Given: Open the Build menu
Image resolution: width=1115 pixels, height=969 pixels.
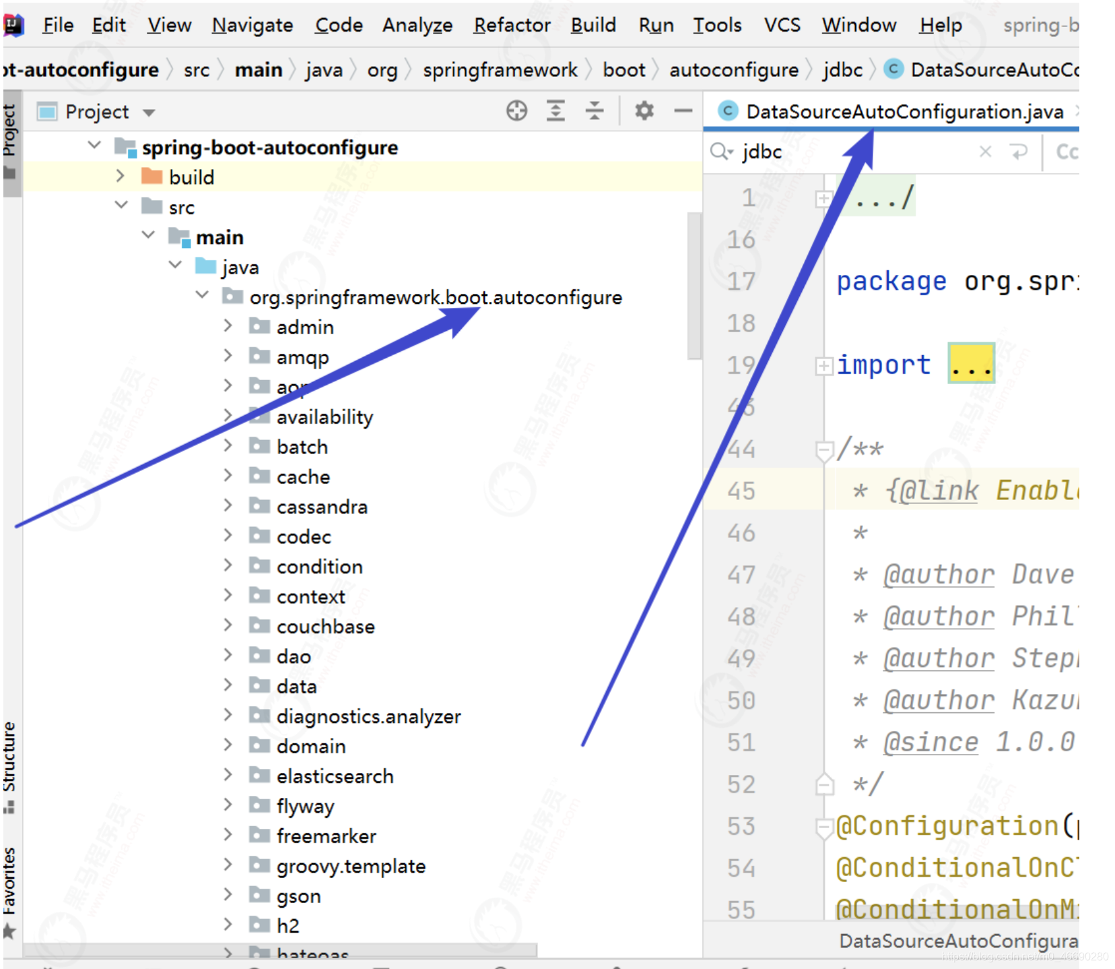Looking at the screenshot, I should click(x=593, y=25).
